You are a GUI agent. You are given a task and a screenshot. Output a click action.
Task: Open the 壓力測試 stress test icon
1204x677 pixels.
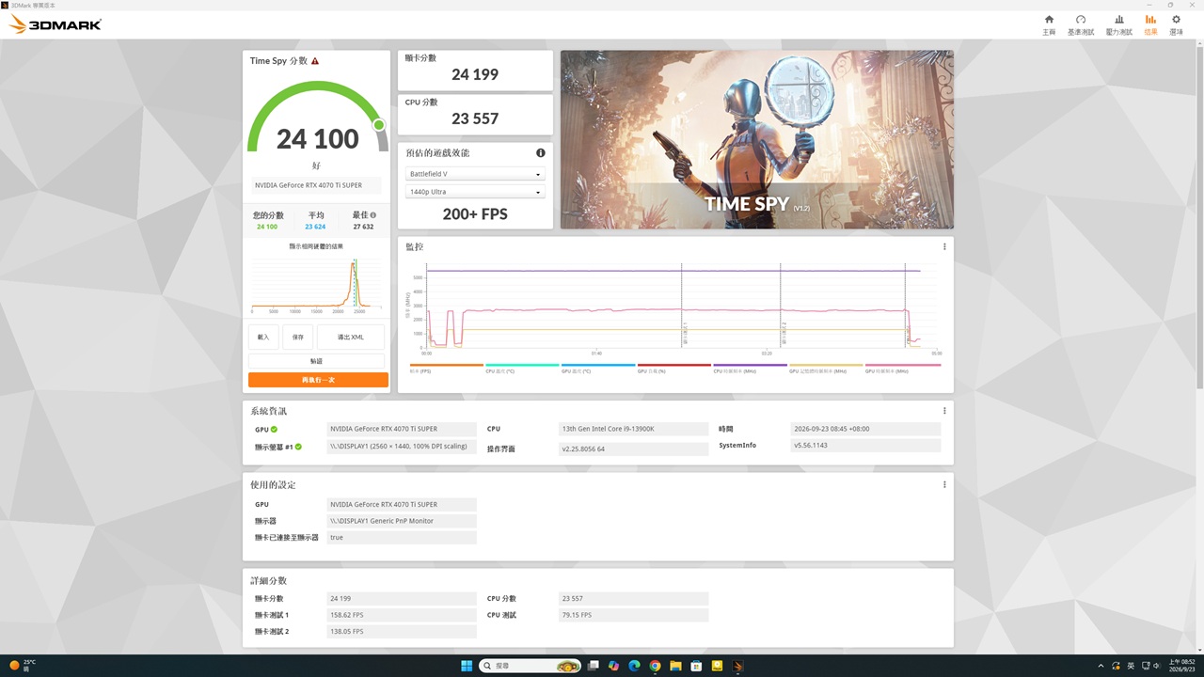(x=1118, y=24)
